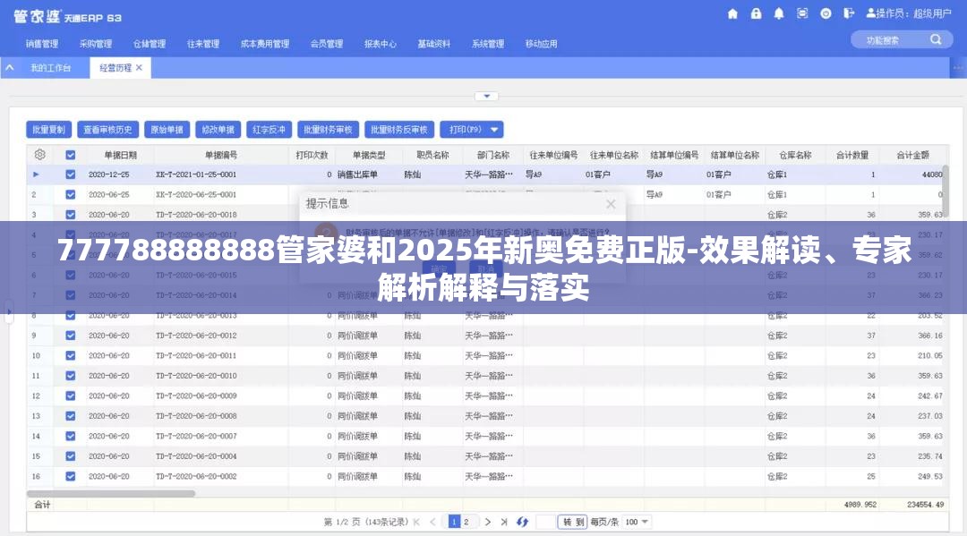Open the 往来管理 menu

click(x=203, y=44)
